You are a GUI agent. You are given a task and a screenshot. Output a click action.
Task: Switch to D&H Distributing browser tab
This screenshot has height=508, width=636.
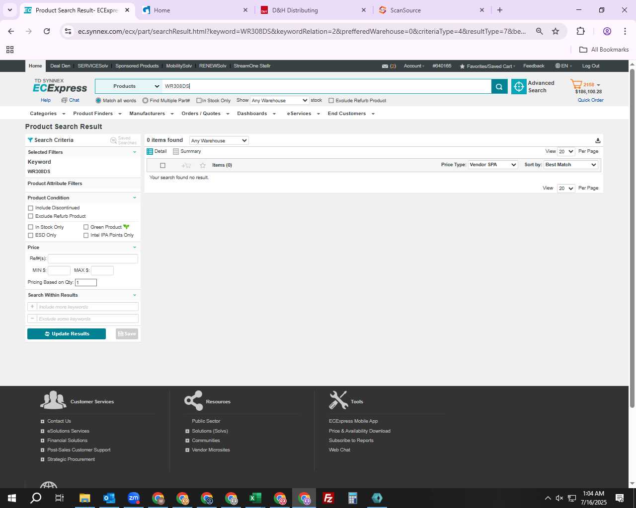point(313,10)
